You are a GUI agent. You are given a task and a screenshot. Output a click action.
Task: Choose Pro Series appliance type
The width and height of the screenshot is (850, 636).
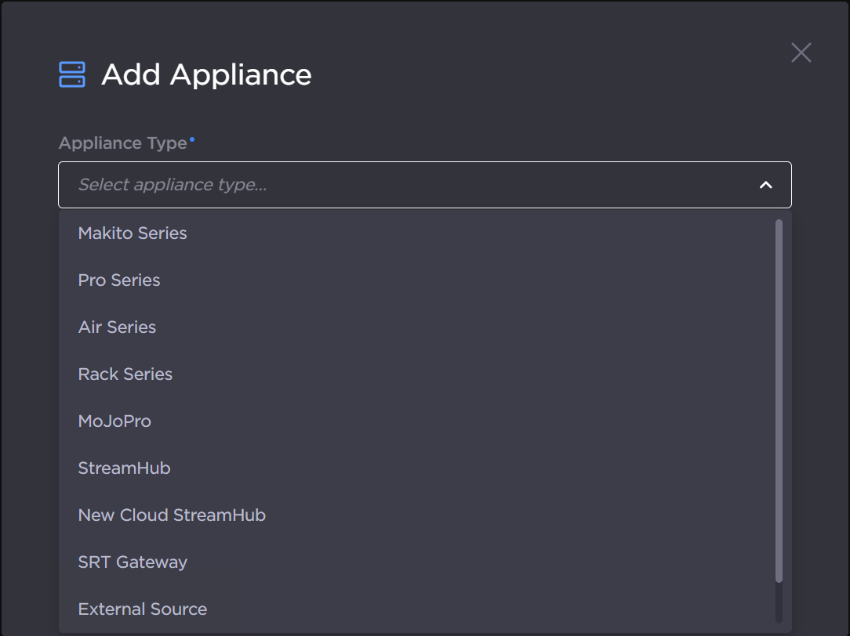pyautogui.click(x=118, y=280)
